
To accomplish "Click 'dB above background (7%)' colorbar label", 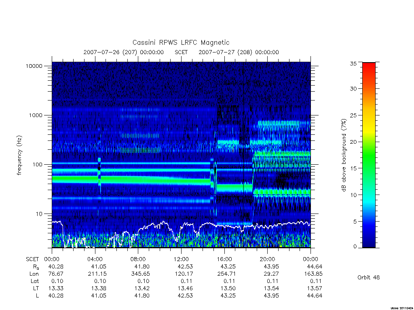I will pos(344,155).
